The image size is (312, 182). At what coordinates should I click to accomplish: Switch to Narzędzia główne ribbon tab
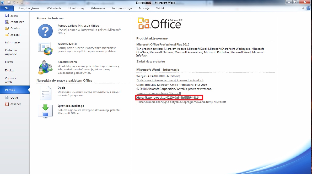click(29, 8)
